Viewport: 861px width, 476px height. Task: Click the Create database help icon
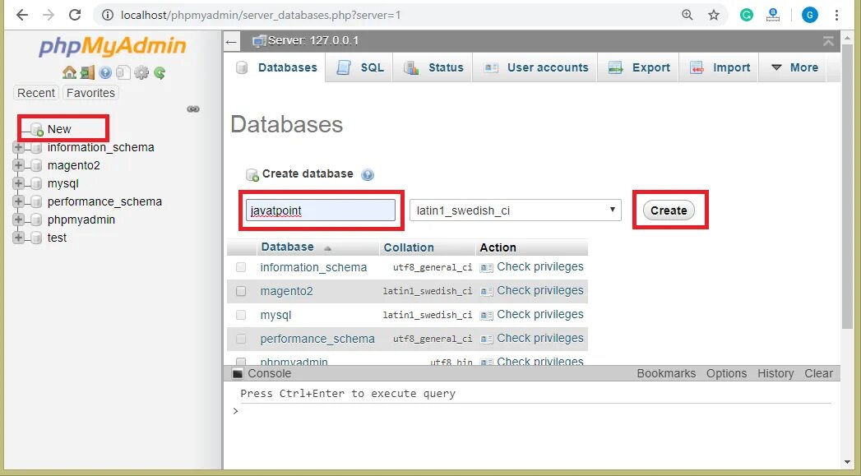click(368, 174)
